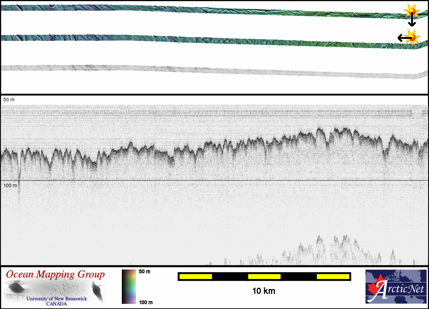
Task: Click the Ocean Mapping Group title
Action: (x=55, y=274)
